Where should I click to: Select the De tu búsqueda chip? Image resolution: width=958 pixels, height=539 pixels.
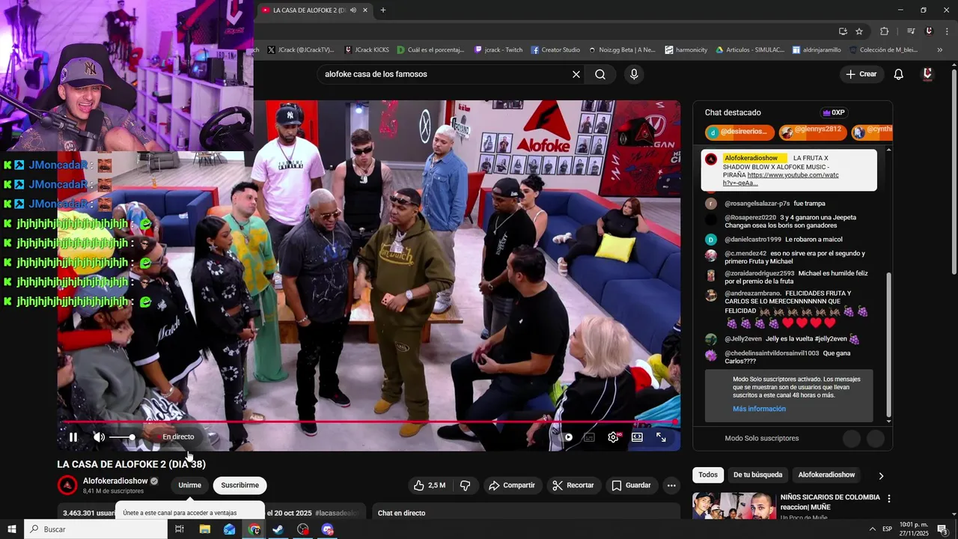coord(757,475)
